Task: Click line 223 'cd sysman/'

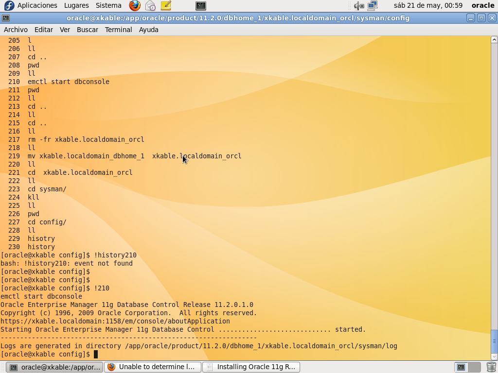Action: 47,189
